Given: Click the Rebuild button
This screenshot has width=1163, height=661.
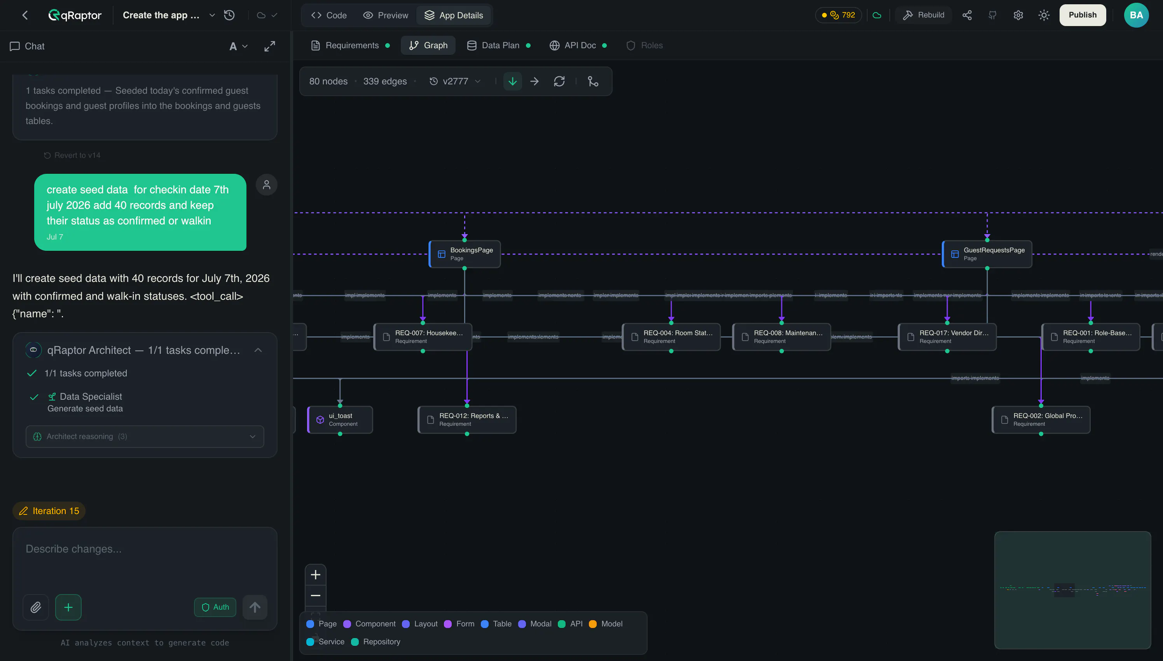Looking at the screenshot, I should (924, 15).
